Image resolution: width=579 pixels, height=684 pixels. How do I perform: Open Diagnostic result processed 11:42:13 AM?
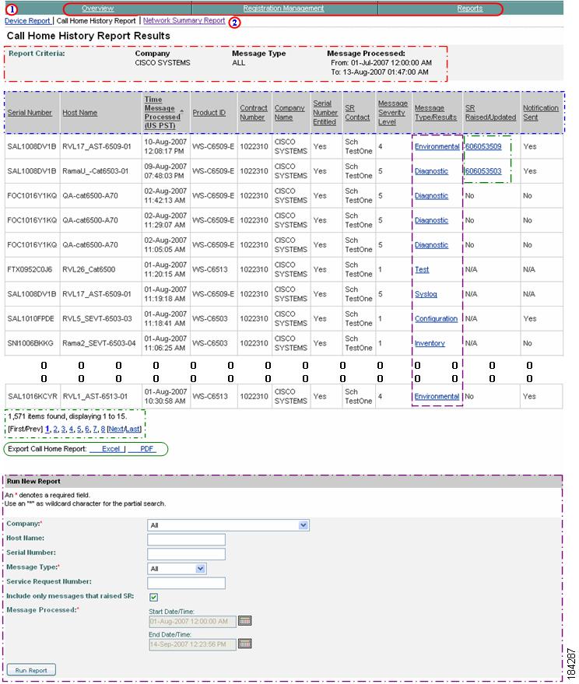click(x=431, y=196)
